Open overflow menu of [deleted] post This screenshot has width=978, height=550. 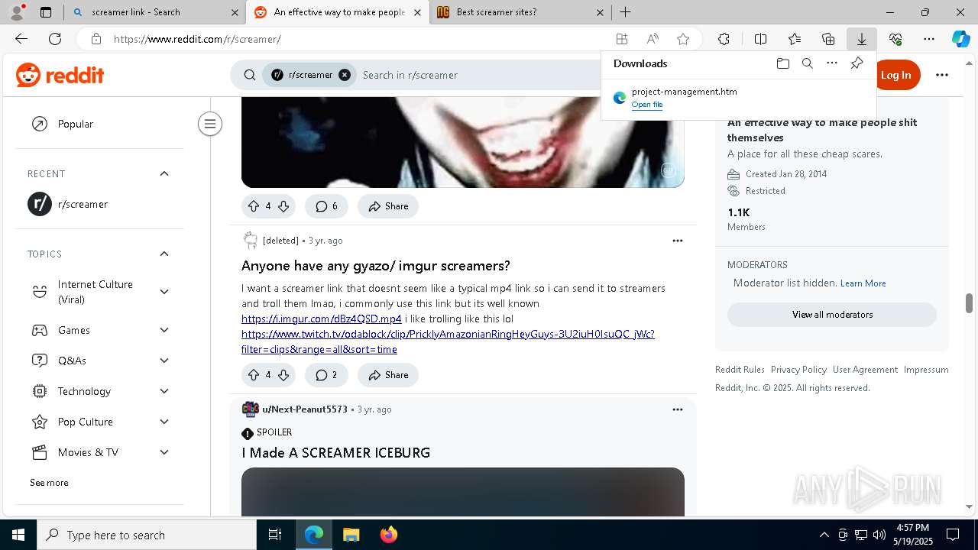677,241
